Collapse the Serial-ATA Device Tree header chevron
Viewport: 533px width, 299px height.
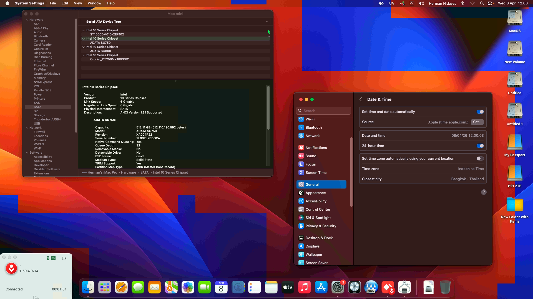point(267,22)
